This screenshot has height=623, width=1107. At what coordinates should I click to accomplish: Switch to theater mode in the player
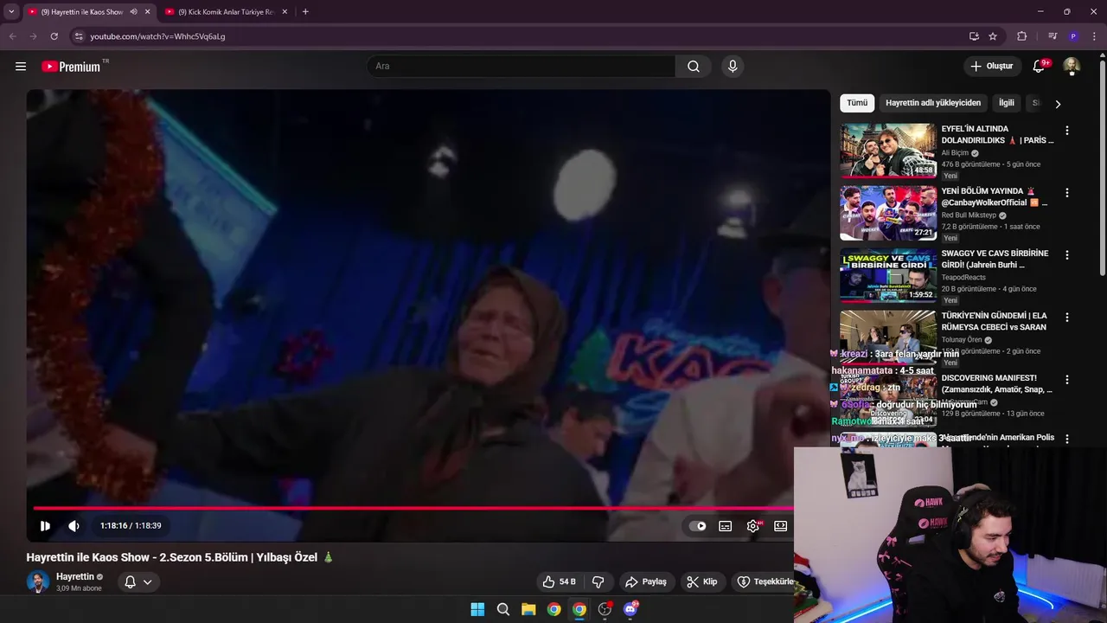pos(781,526)
